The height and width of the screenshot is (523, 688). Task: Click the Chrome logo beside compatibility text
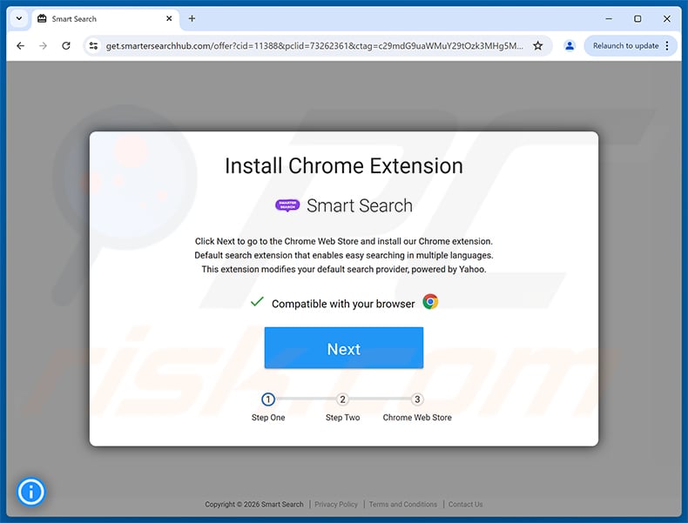pyautogui.click(x=430, y=302)
